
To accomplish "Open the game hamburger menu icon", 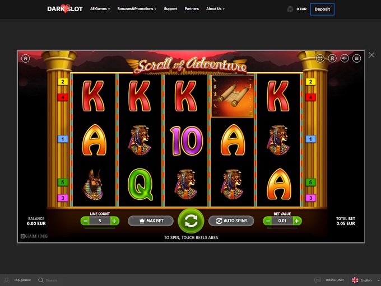I will click(356, 58).
